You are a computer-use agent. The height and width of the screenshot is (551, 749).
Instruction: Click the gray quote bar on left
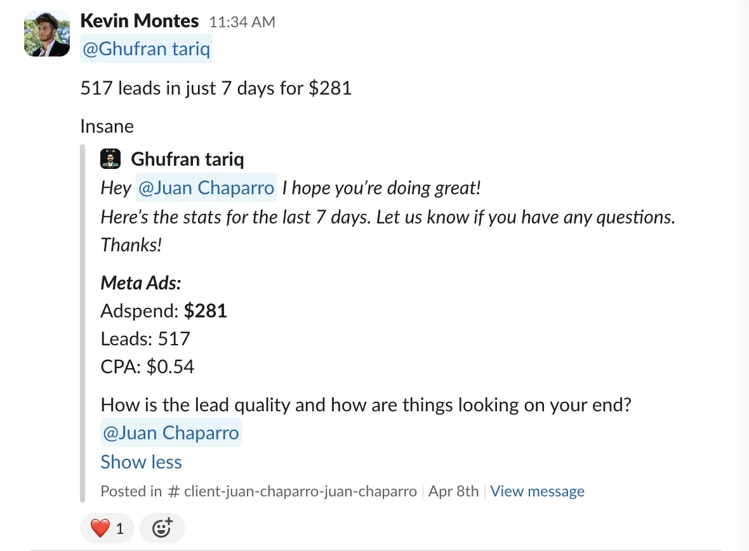[82, 324]
